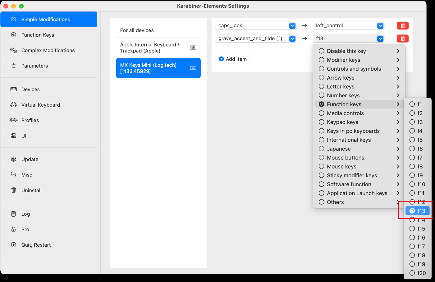Open Simple Modifications gear icon

pyautogui.click(x=13, y=20)
